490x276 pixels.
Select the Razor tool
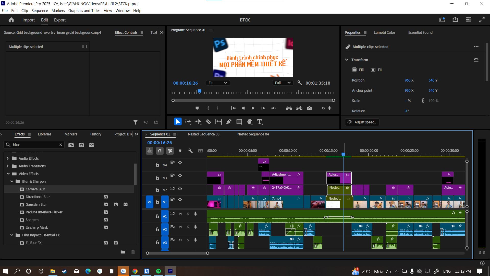pyautogui.click(x=209, y=122)
